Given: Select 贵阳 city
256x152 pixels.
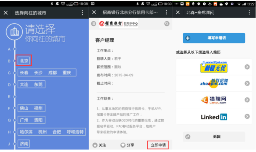Looking at the screenshot, I should (x=38, y=120).
